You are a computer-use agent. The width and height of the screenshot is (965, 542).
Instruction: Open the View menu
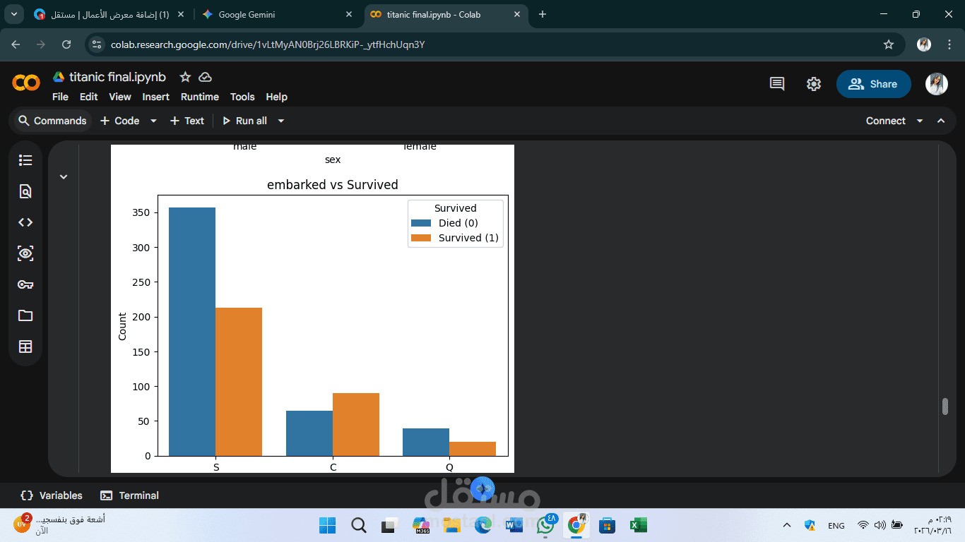(x=120, y=97)
